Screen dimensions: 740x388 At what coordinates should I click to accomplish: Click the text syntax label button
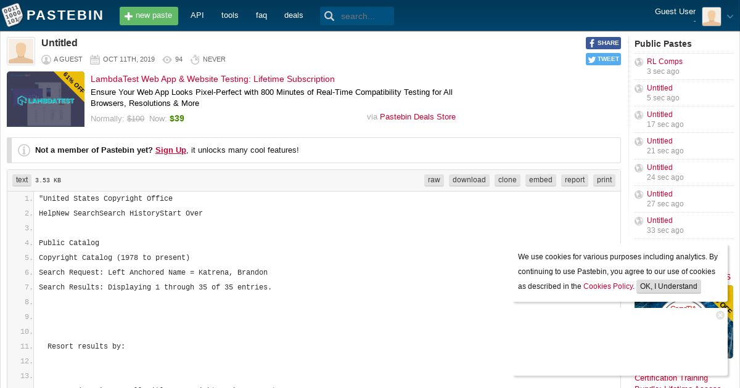click(x=22, y=180)
